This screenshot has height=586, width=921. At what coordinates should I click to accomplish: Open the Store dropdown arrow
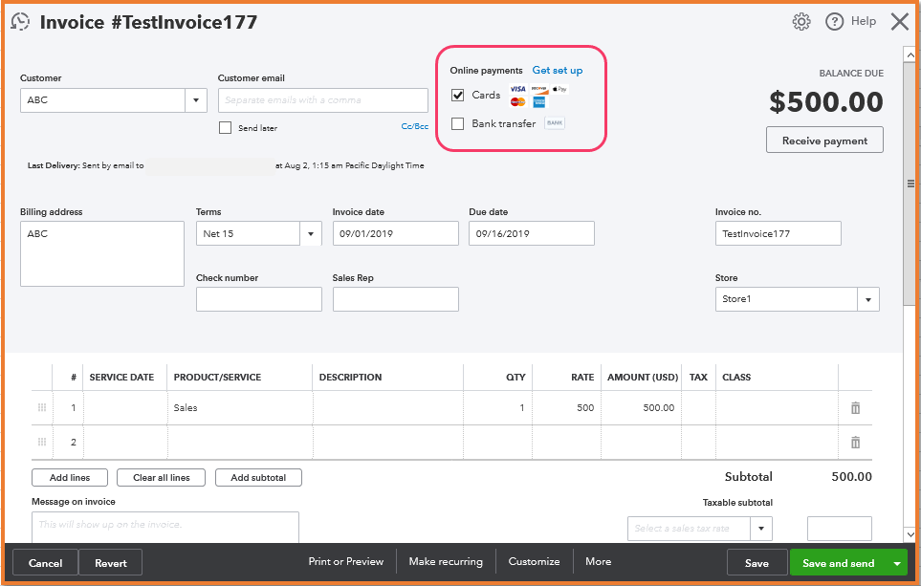(868, 299)
